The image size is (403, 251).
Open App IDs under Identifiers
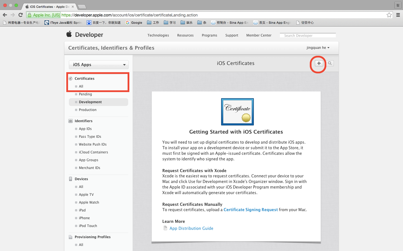tap(85, 129)
